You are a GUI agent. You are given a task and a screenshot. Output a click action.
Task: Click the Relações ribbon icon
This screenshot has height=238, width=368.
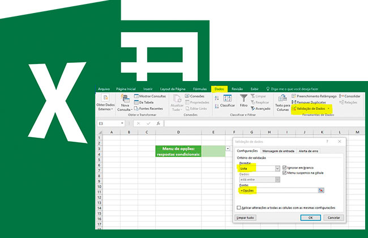pos(348,102)
